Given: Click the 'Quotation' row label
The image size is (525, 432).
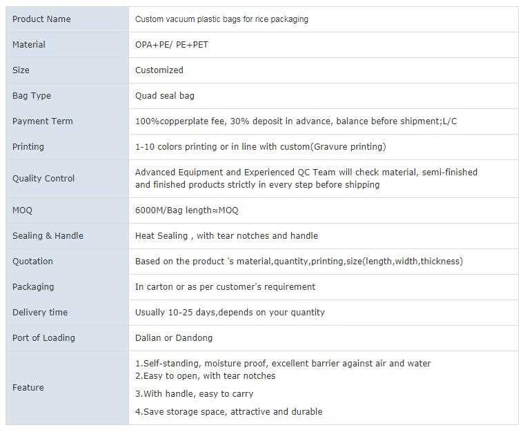Looking at the screenshot, I should click(x=32, y=262).
